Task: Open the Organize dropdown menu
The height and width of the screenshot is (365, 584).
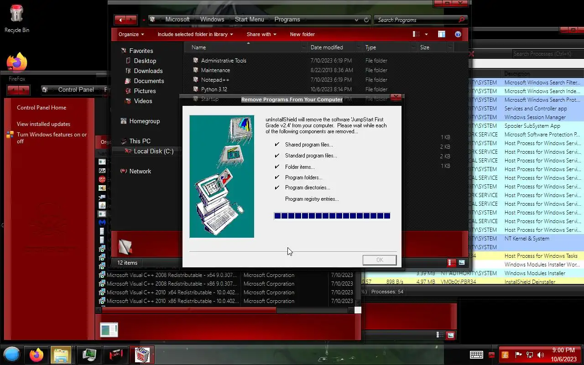Action: [131, 34]
